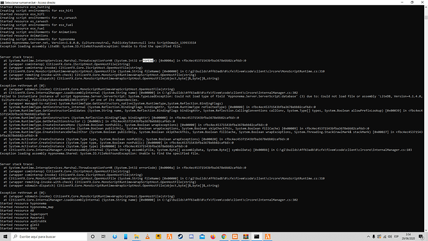Open VLC media player from the taskbar
Image resolution: width=428 pixels, height=241 pixels.
point(148,237)
